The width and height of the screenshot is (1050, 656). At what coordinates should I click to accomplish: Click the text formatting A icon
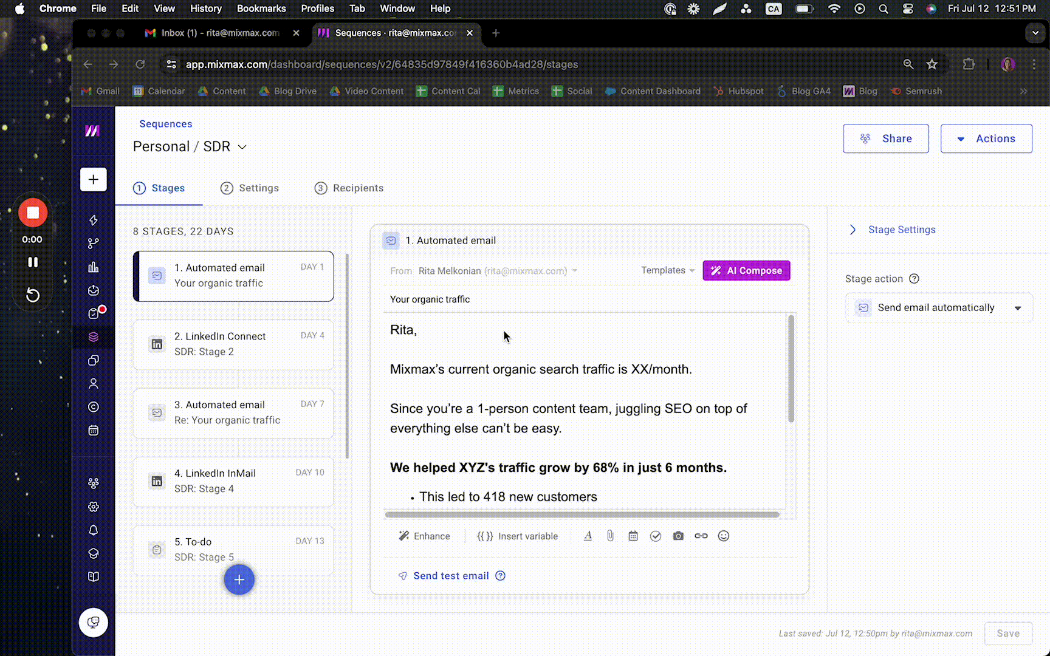[588, 536]
